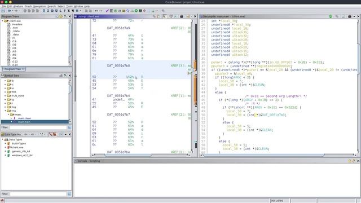Expand windows_vs12_64 data type archive

tap(5, 156)
